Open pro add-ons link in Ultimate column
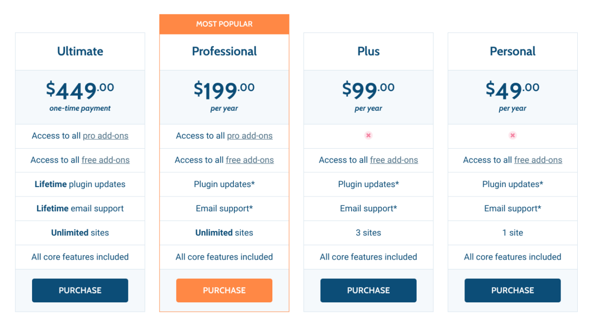 (105, 136)
